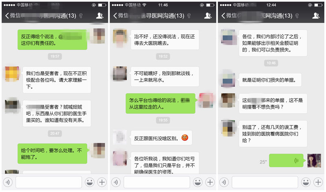Tap message input field in right chat
This screenshot has width=326, height=192.
(x=265, y=182)
